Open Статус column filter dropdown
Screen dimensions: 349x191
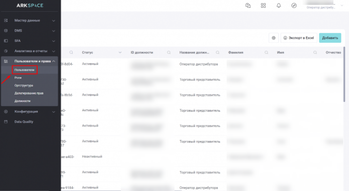[120, 52]
